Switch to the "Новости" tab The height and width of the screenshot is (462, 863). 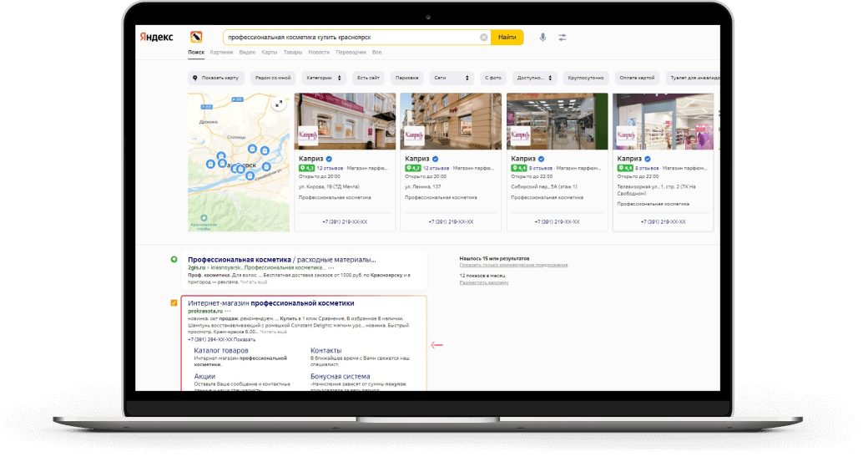pos(318,52)
